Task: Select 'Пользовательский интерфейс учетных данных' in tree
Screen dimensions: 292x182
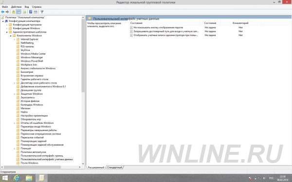Action: 47,159
